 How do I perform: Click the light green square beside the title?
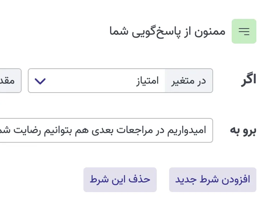click(x=244, y=31)
